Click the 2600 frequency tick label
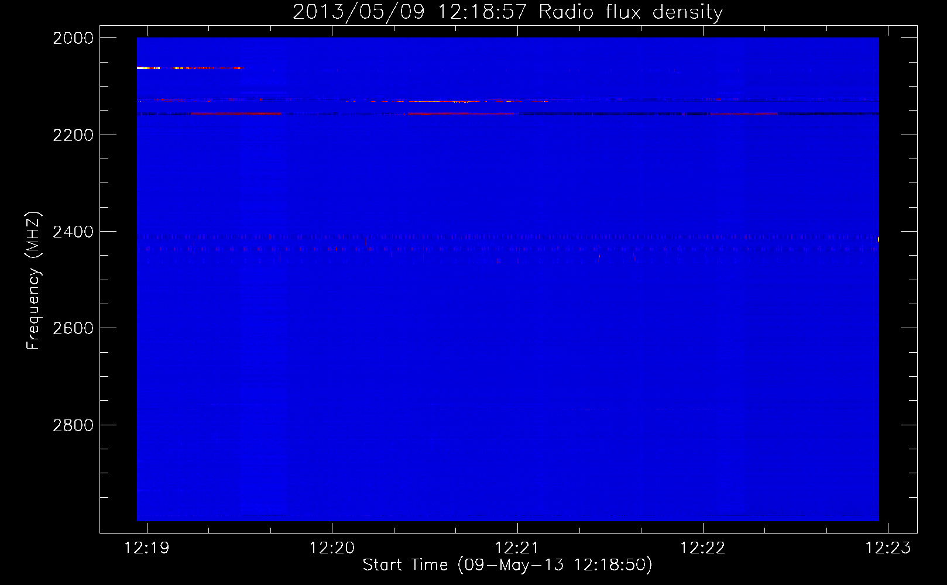Viewport: 947px width, 585px height. coord(73,328)
